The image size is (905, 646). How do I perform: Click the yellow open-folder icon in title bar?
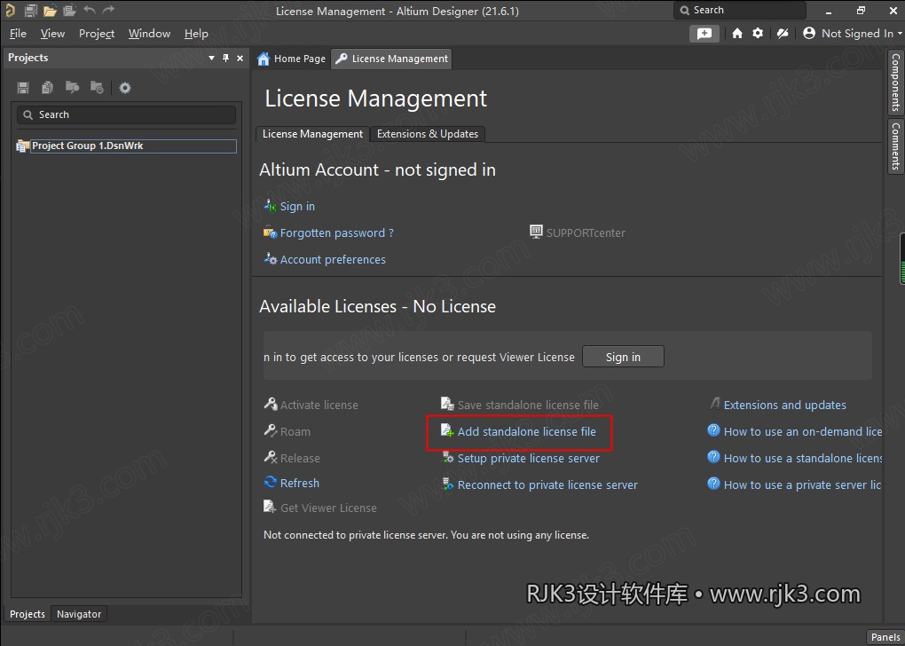[50, 10]
